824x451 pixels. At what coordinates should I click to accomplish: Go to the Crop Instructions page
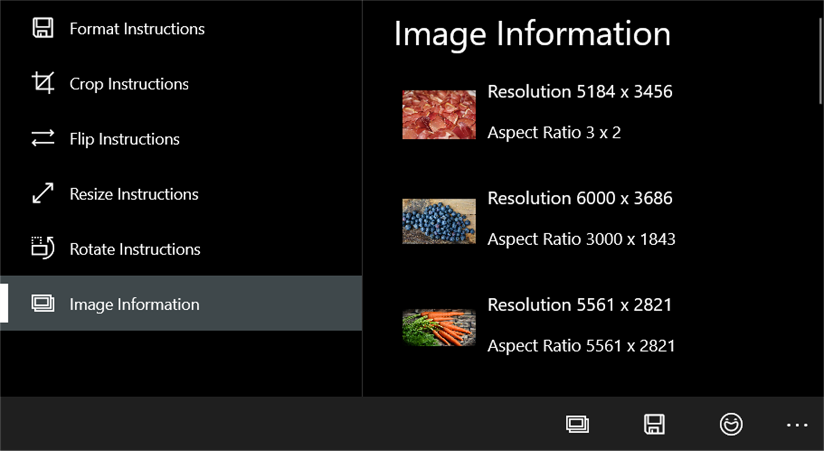point(129,84)
